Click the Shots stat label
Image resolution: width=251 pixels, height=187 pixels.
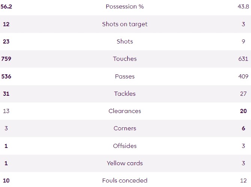[125, 41]
